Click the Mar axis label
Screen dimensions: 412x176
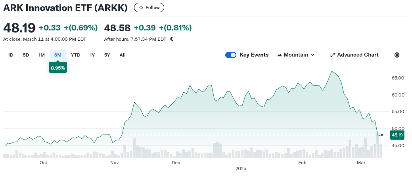point(361,163)
